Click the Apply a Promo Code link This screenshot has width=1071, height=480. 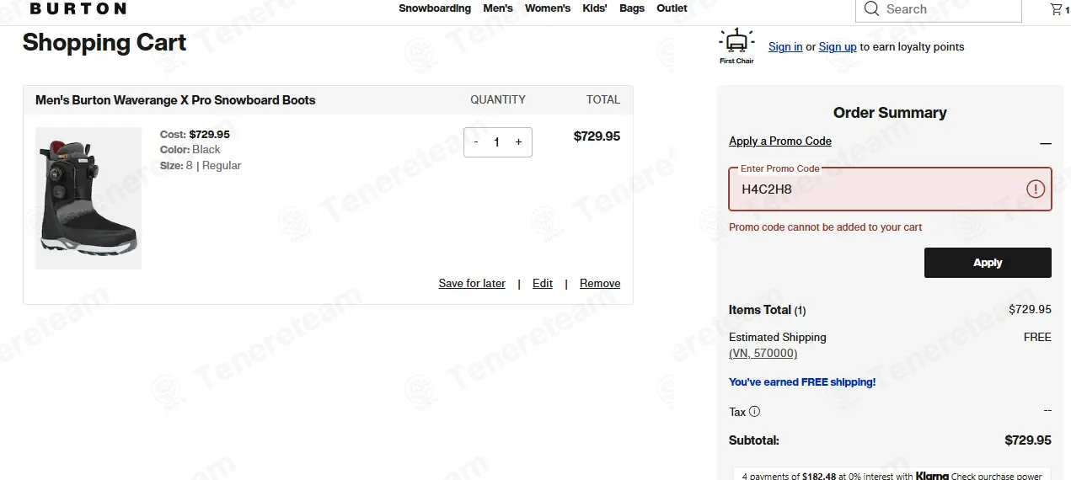click(x=780, y=141)
